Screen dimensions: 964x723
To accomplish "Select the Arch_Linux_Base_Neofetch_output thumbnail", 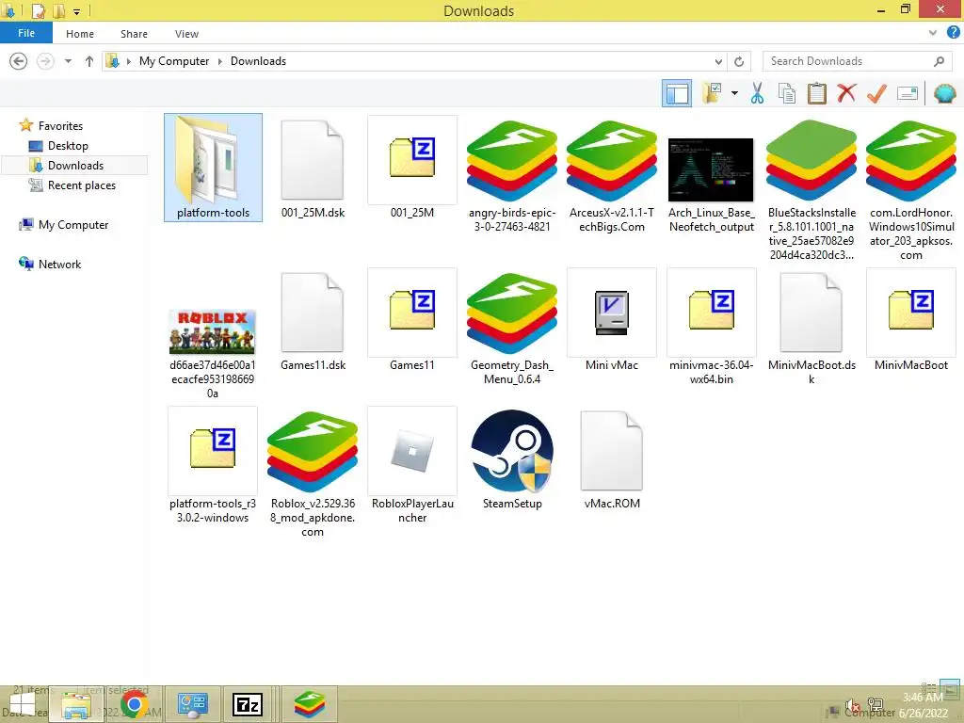I will pyautogui.click(x=711, y=169).
